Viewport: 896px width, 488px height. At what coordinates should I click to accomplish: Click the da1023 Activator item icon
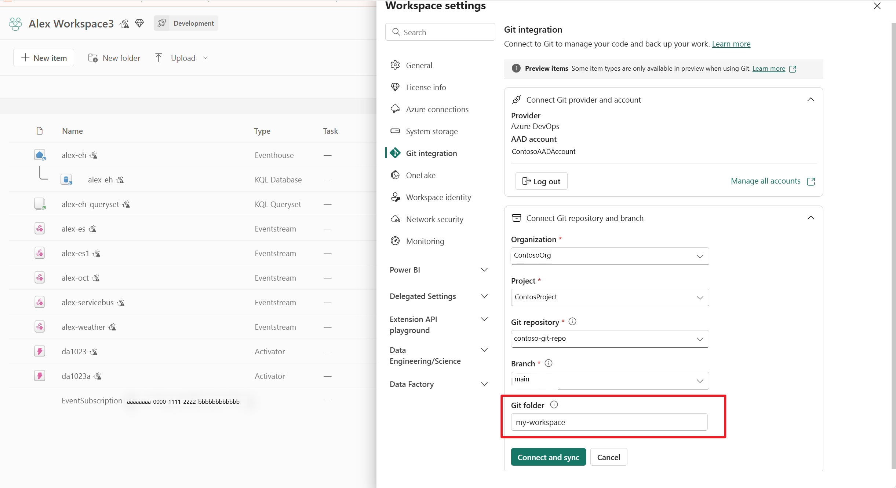[x=40, y=351]
